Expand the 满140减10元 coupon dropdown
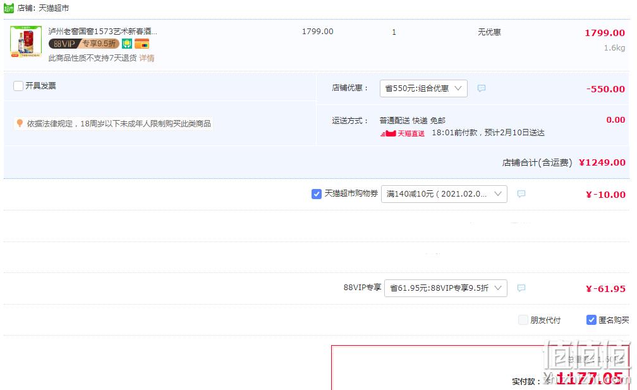 (444, 194)
